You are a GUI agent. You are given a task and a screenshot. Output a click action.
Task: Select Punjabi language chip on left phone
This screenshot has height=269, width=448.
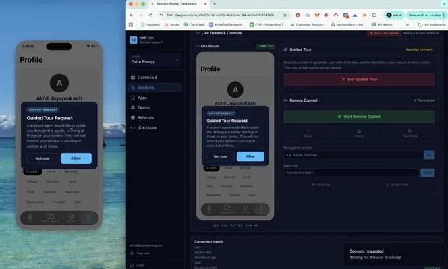pyautogui.click(x=59, y=202)
